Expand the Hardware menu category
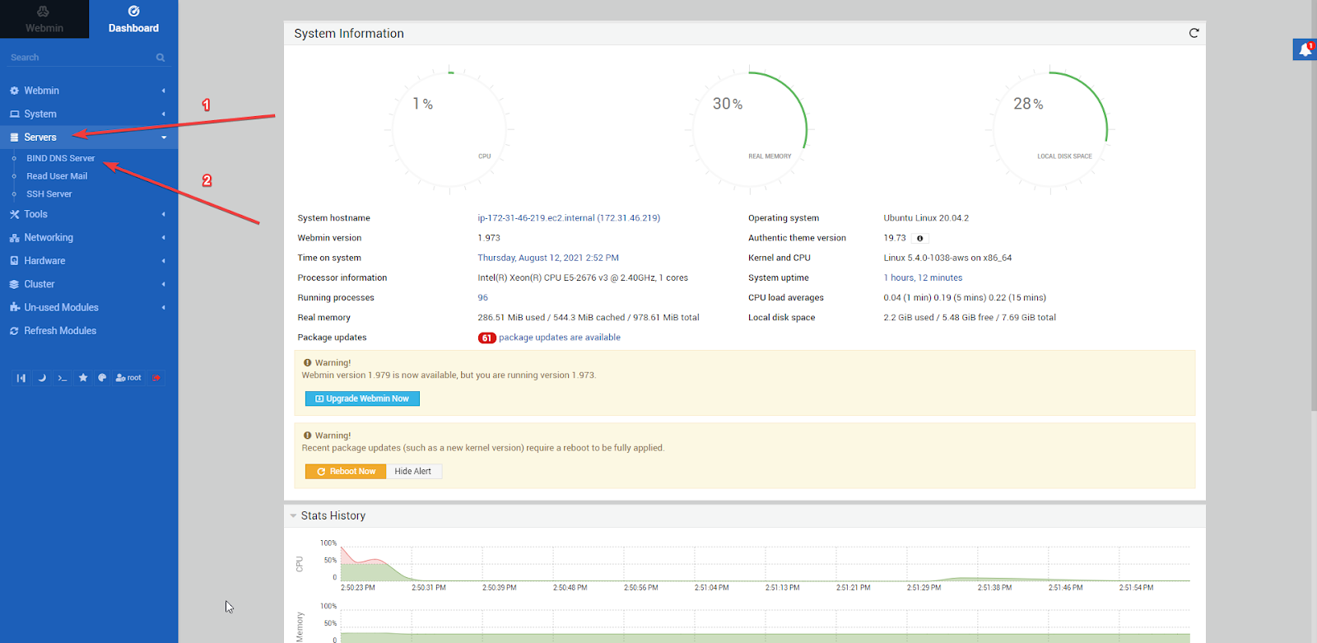Image resolution: width=1317 pixels, height=643 pixels. click(x=89, y=260)
